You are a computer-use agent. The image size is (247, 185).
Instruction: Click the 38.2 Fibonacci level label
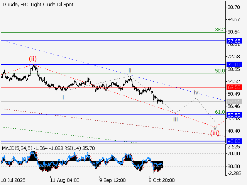[220, 29]
